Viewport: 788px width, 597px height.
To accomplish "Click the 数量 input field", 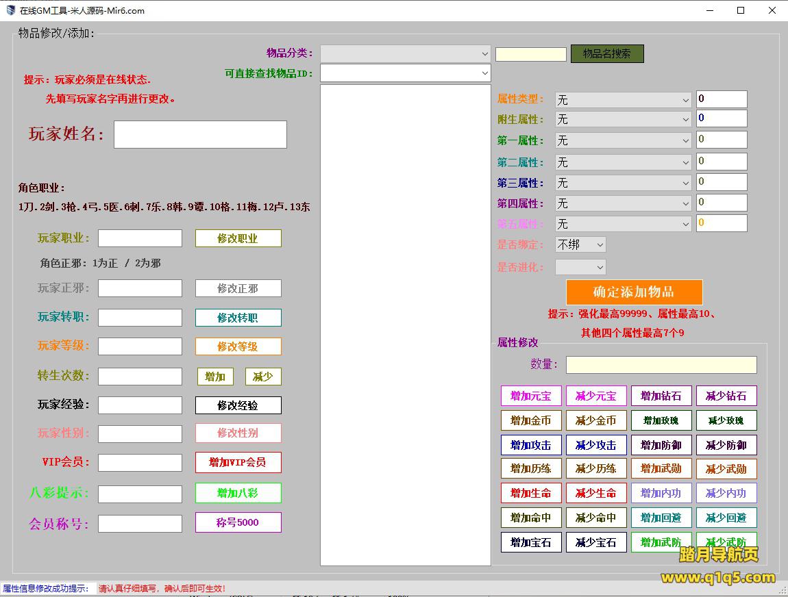I will click(x=661, y=364).
